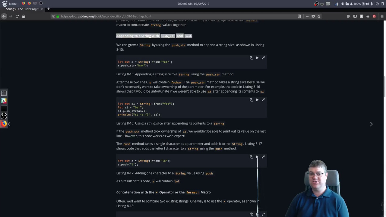Bookmark this page with the star

(319, 16)
